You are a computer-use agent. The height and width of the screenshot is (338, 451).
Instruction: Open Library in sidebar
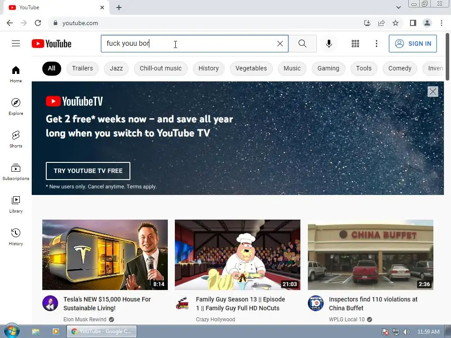tap(16, 205)
